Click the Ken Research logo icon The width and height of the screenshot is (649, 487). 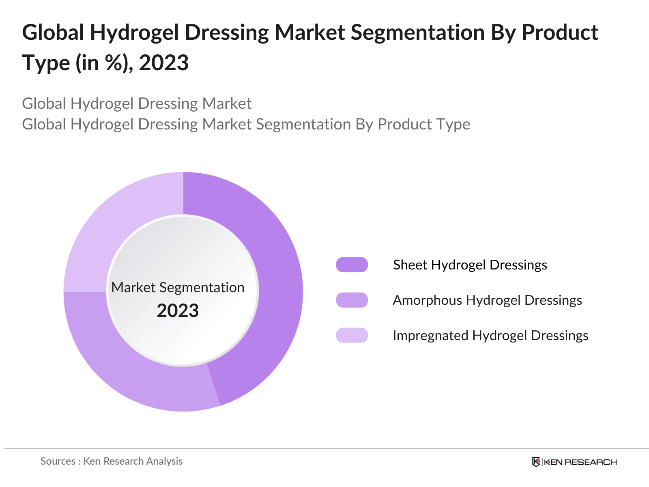(536, 462)
